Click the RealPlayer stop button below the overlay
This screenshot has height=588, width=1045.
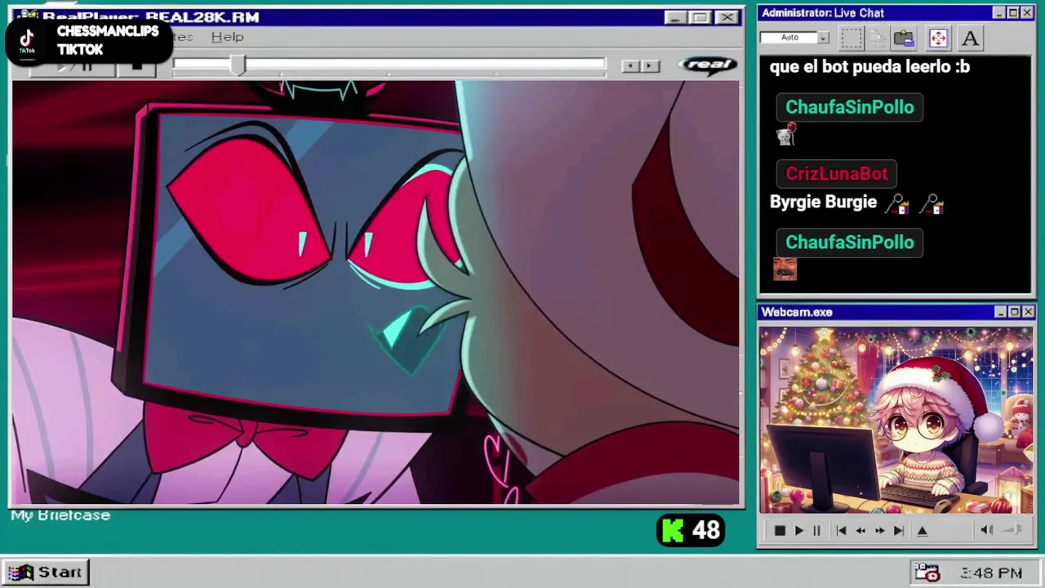pos(136,67)
